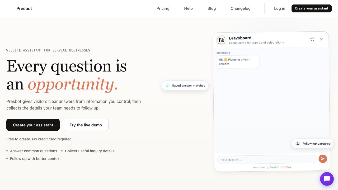Click 'Follow up with better context' bullet

[35, 159]
